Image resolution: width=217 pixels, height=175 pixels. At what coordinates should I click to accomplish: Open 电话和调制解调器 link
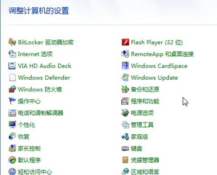pos(41,113)
